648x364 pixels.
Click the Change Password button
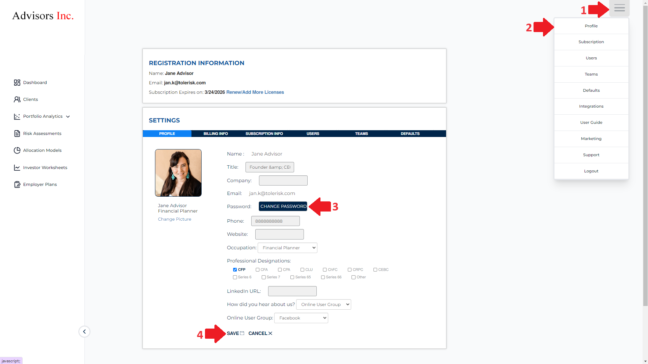pos(283,206)
